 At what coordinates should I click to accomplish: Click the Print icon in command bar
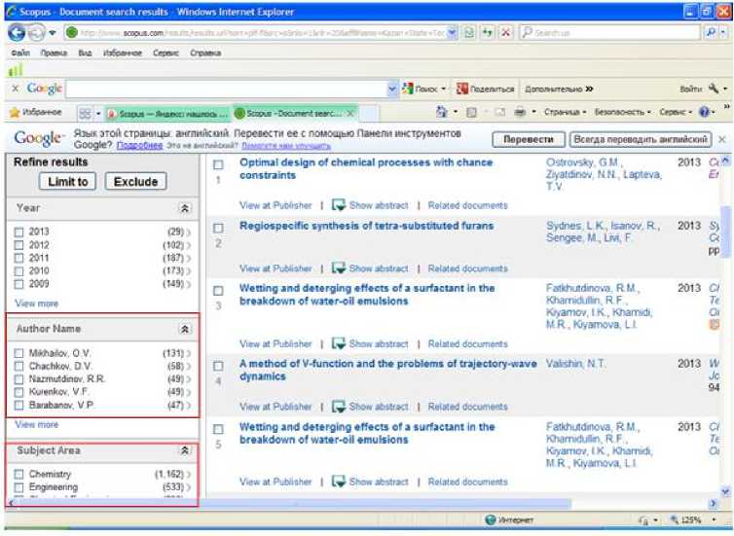pos(520,113)
